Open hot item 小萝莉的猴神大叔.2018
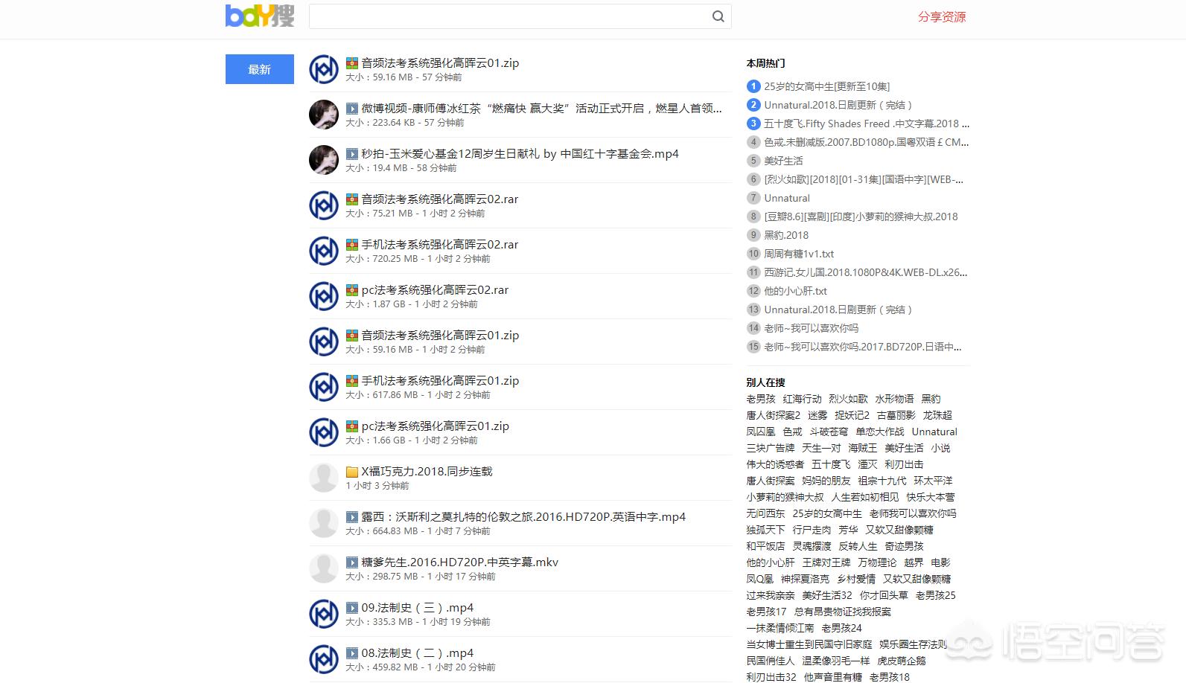Viewport: 1186px width, 683px height. pyautogui.click(x=861, y=217)
